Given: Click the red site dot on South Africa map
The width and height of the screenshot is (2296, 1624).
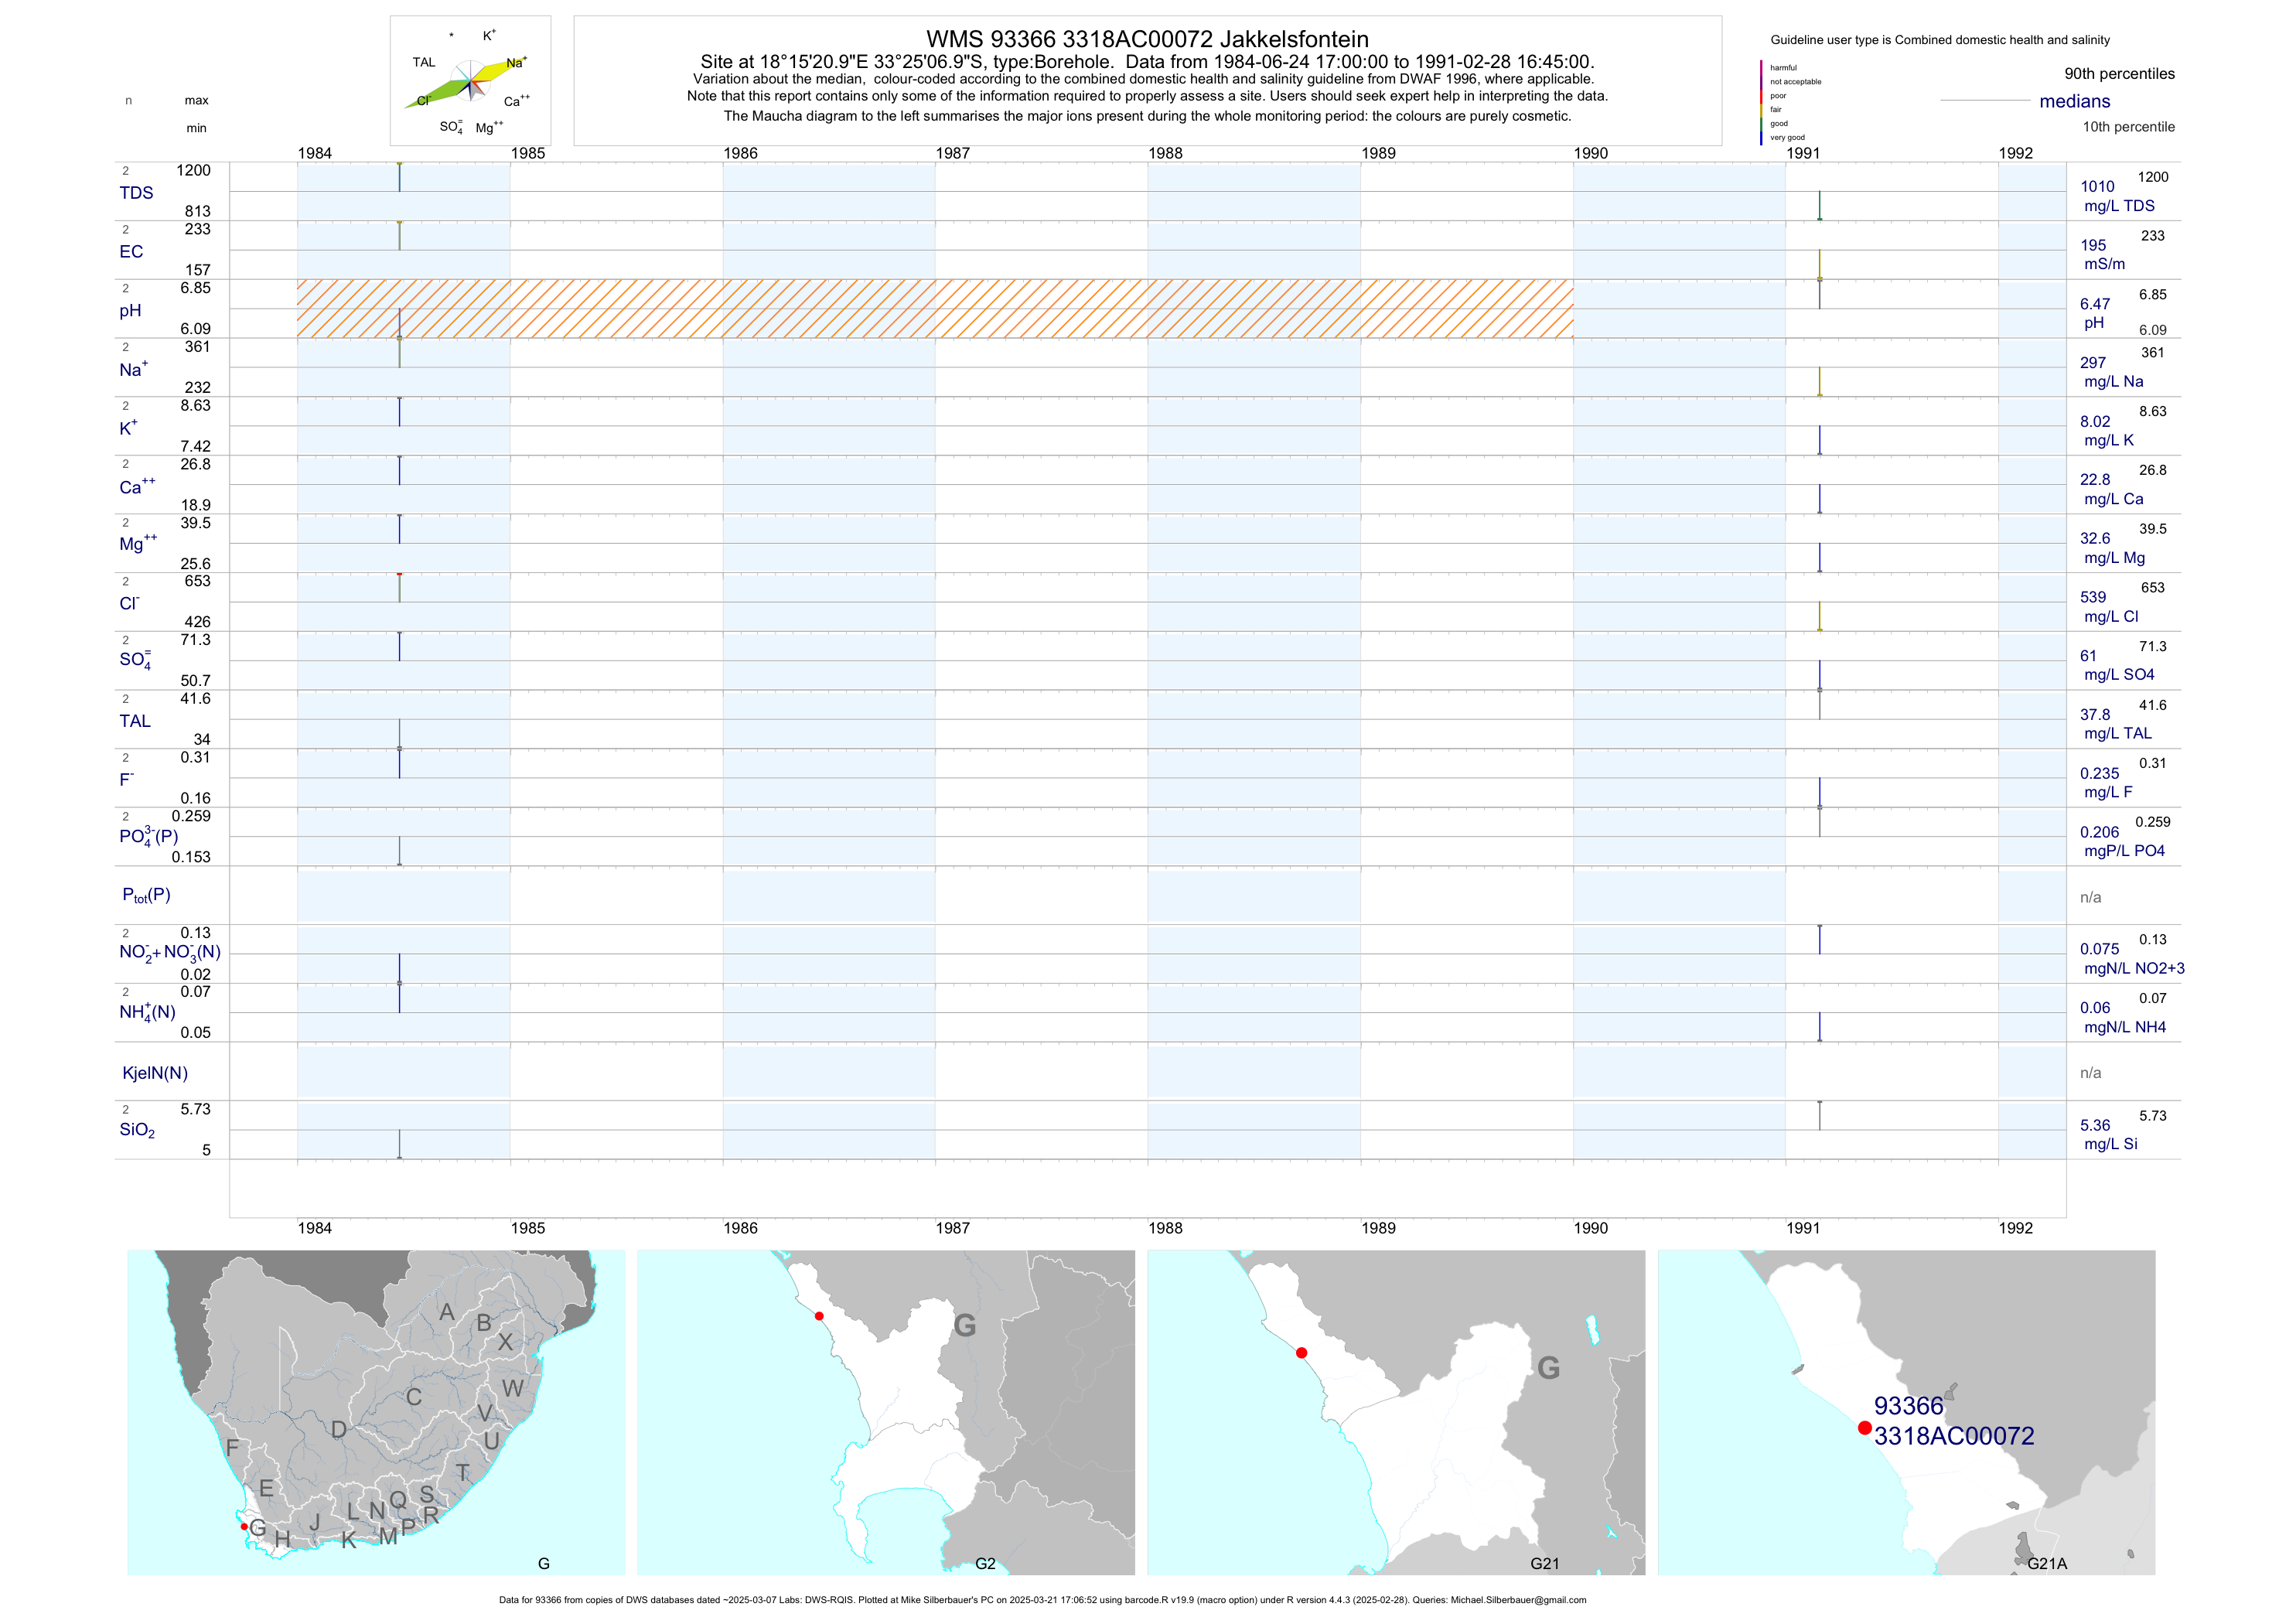Looking at the screenshot, I should coord(244,1527).
